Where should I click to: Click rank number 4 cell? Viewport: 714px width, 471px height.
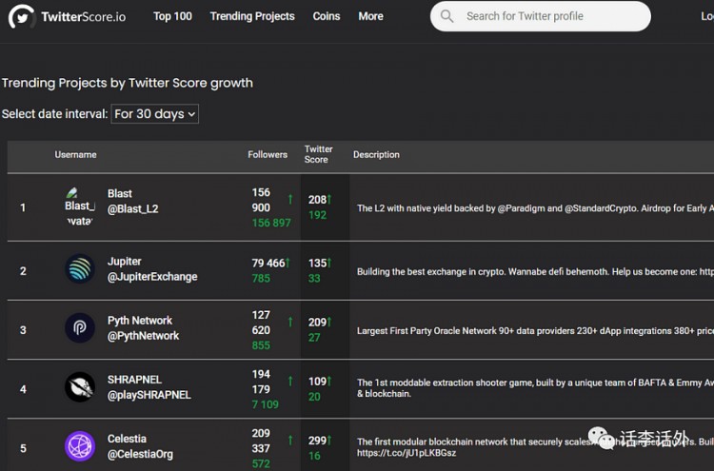tap(23, 389)
